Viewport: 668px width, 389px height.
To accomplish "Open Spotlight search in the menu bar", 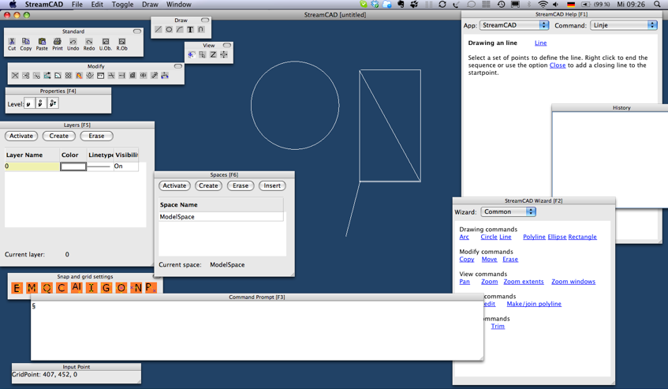I will pos(657,4).
